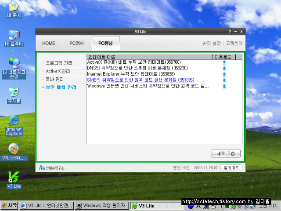This screenshot has width=281, height=211.
Task: Select the DNS spoofing issue (953230) row
Action: (x=164, y=68)
